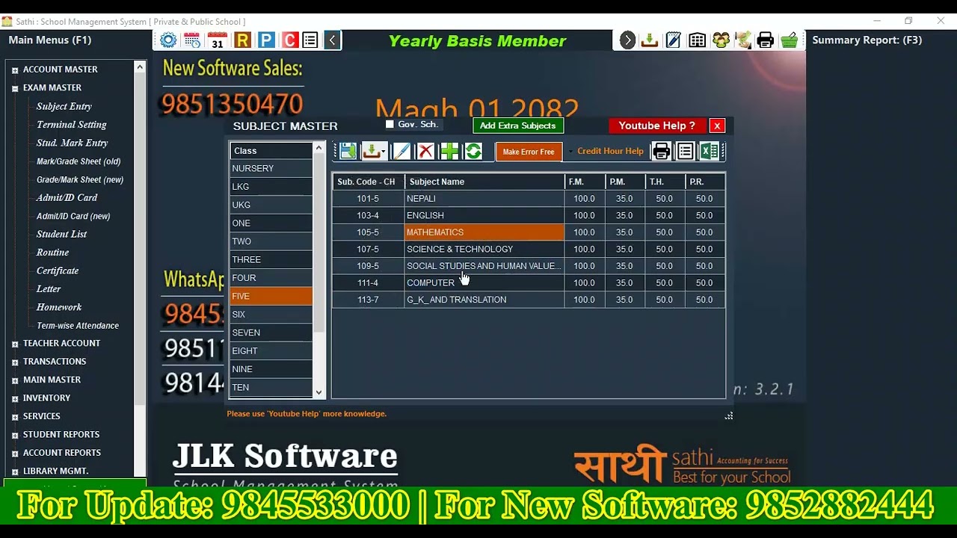This screenshot has height=538, width=957.
Task: Click Subject Name column header
Action: (484, 182)
